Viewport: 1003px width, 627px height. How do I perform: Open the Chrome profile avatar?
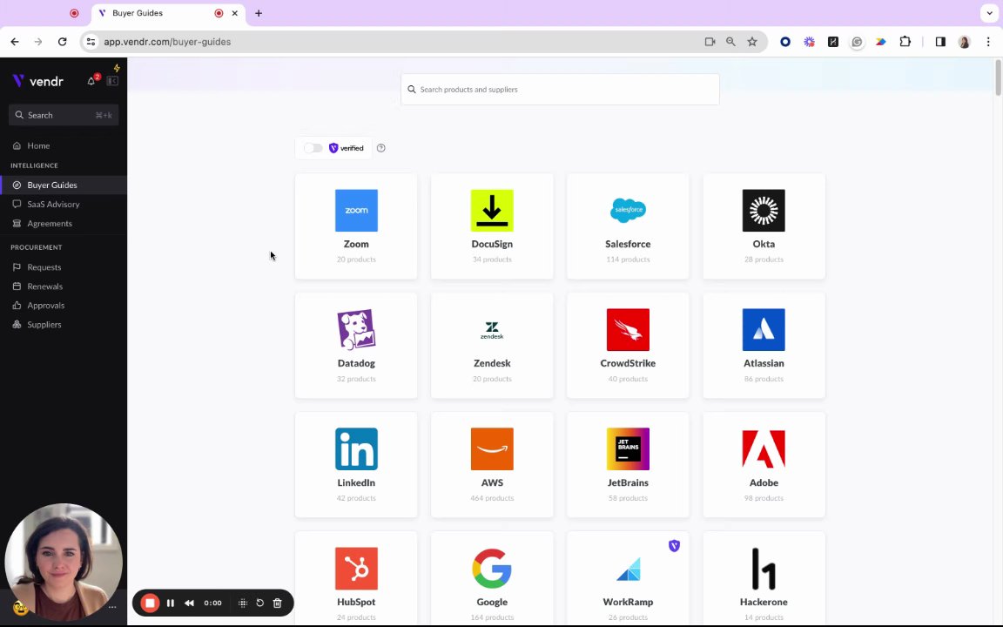[x=964, y=42]
